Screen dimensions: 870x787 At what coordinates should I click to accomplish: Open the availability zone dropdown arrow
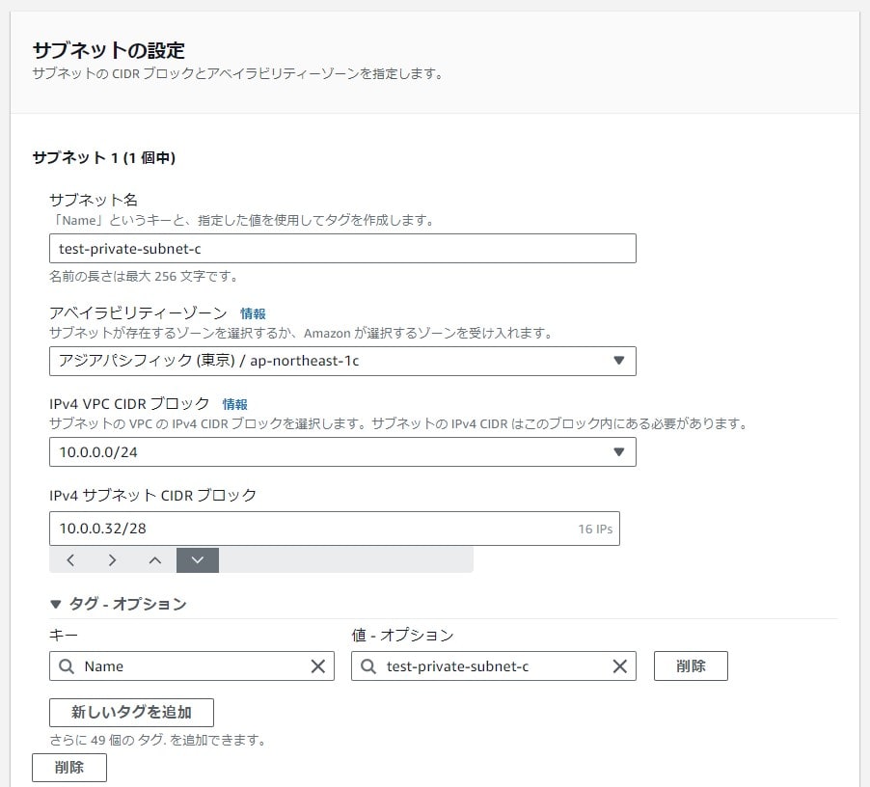(619, 361)
